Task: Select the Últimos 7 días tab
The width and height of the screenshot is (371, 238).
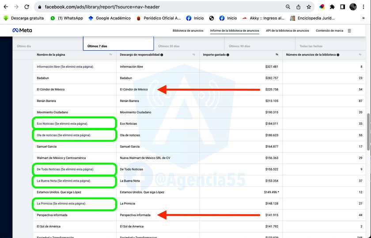Action: coord(118,44)
